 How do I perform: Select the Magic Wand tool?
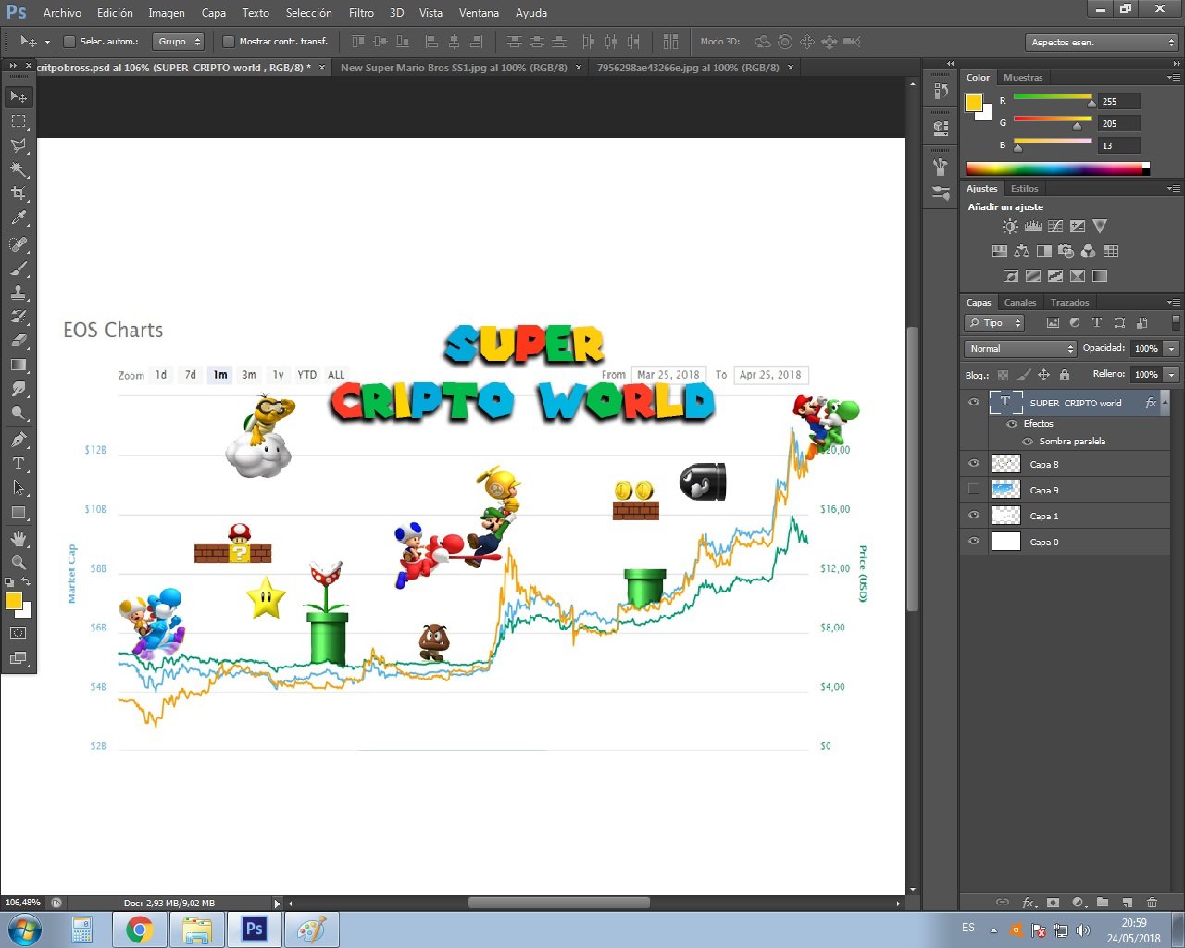(19, 169)
